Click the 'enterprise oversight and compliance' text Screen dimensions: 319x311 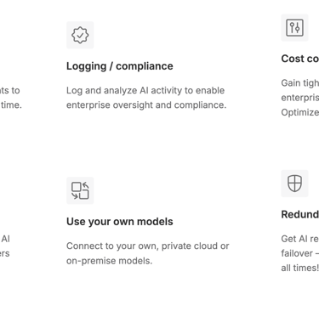(146, 105)
